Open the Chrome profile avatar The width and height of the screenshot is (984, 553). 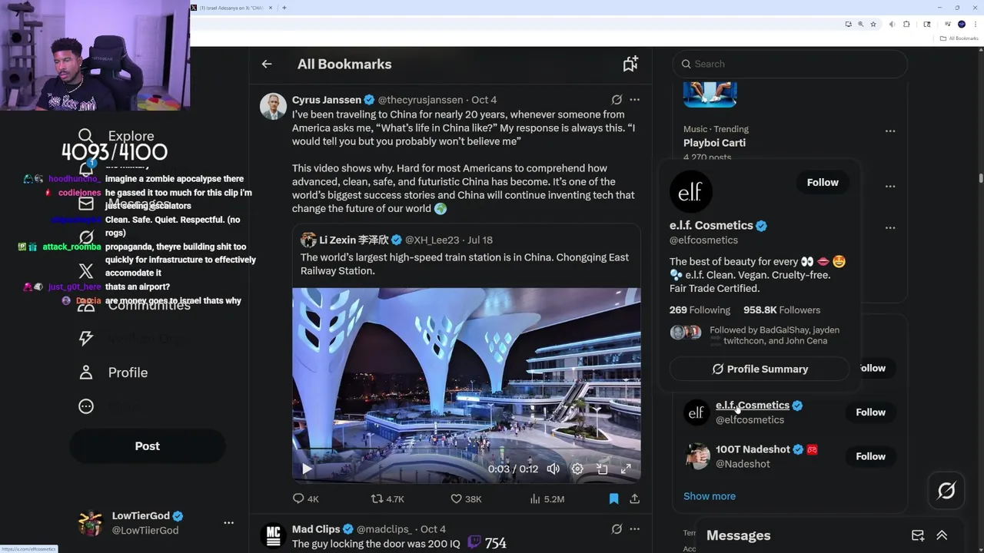(x=961, y=25)
